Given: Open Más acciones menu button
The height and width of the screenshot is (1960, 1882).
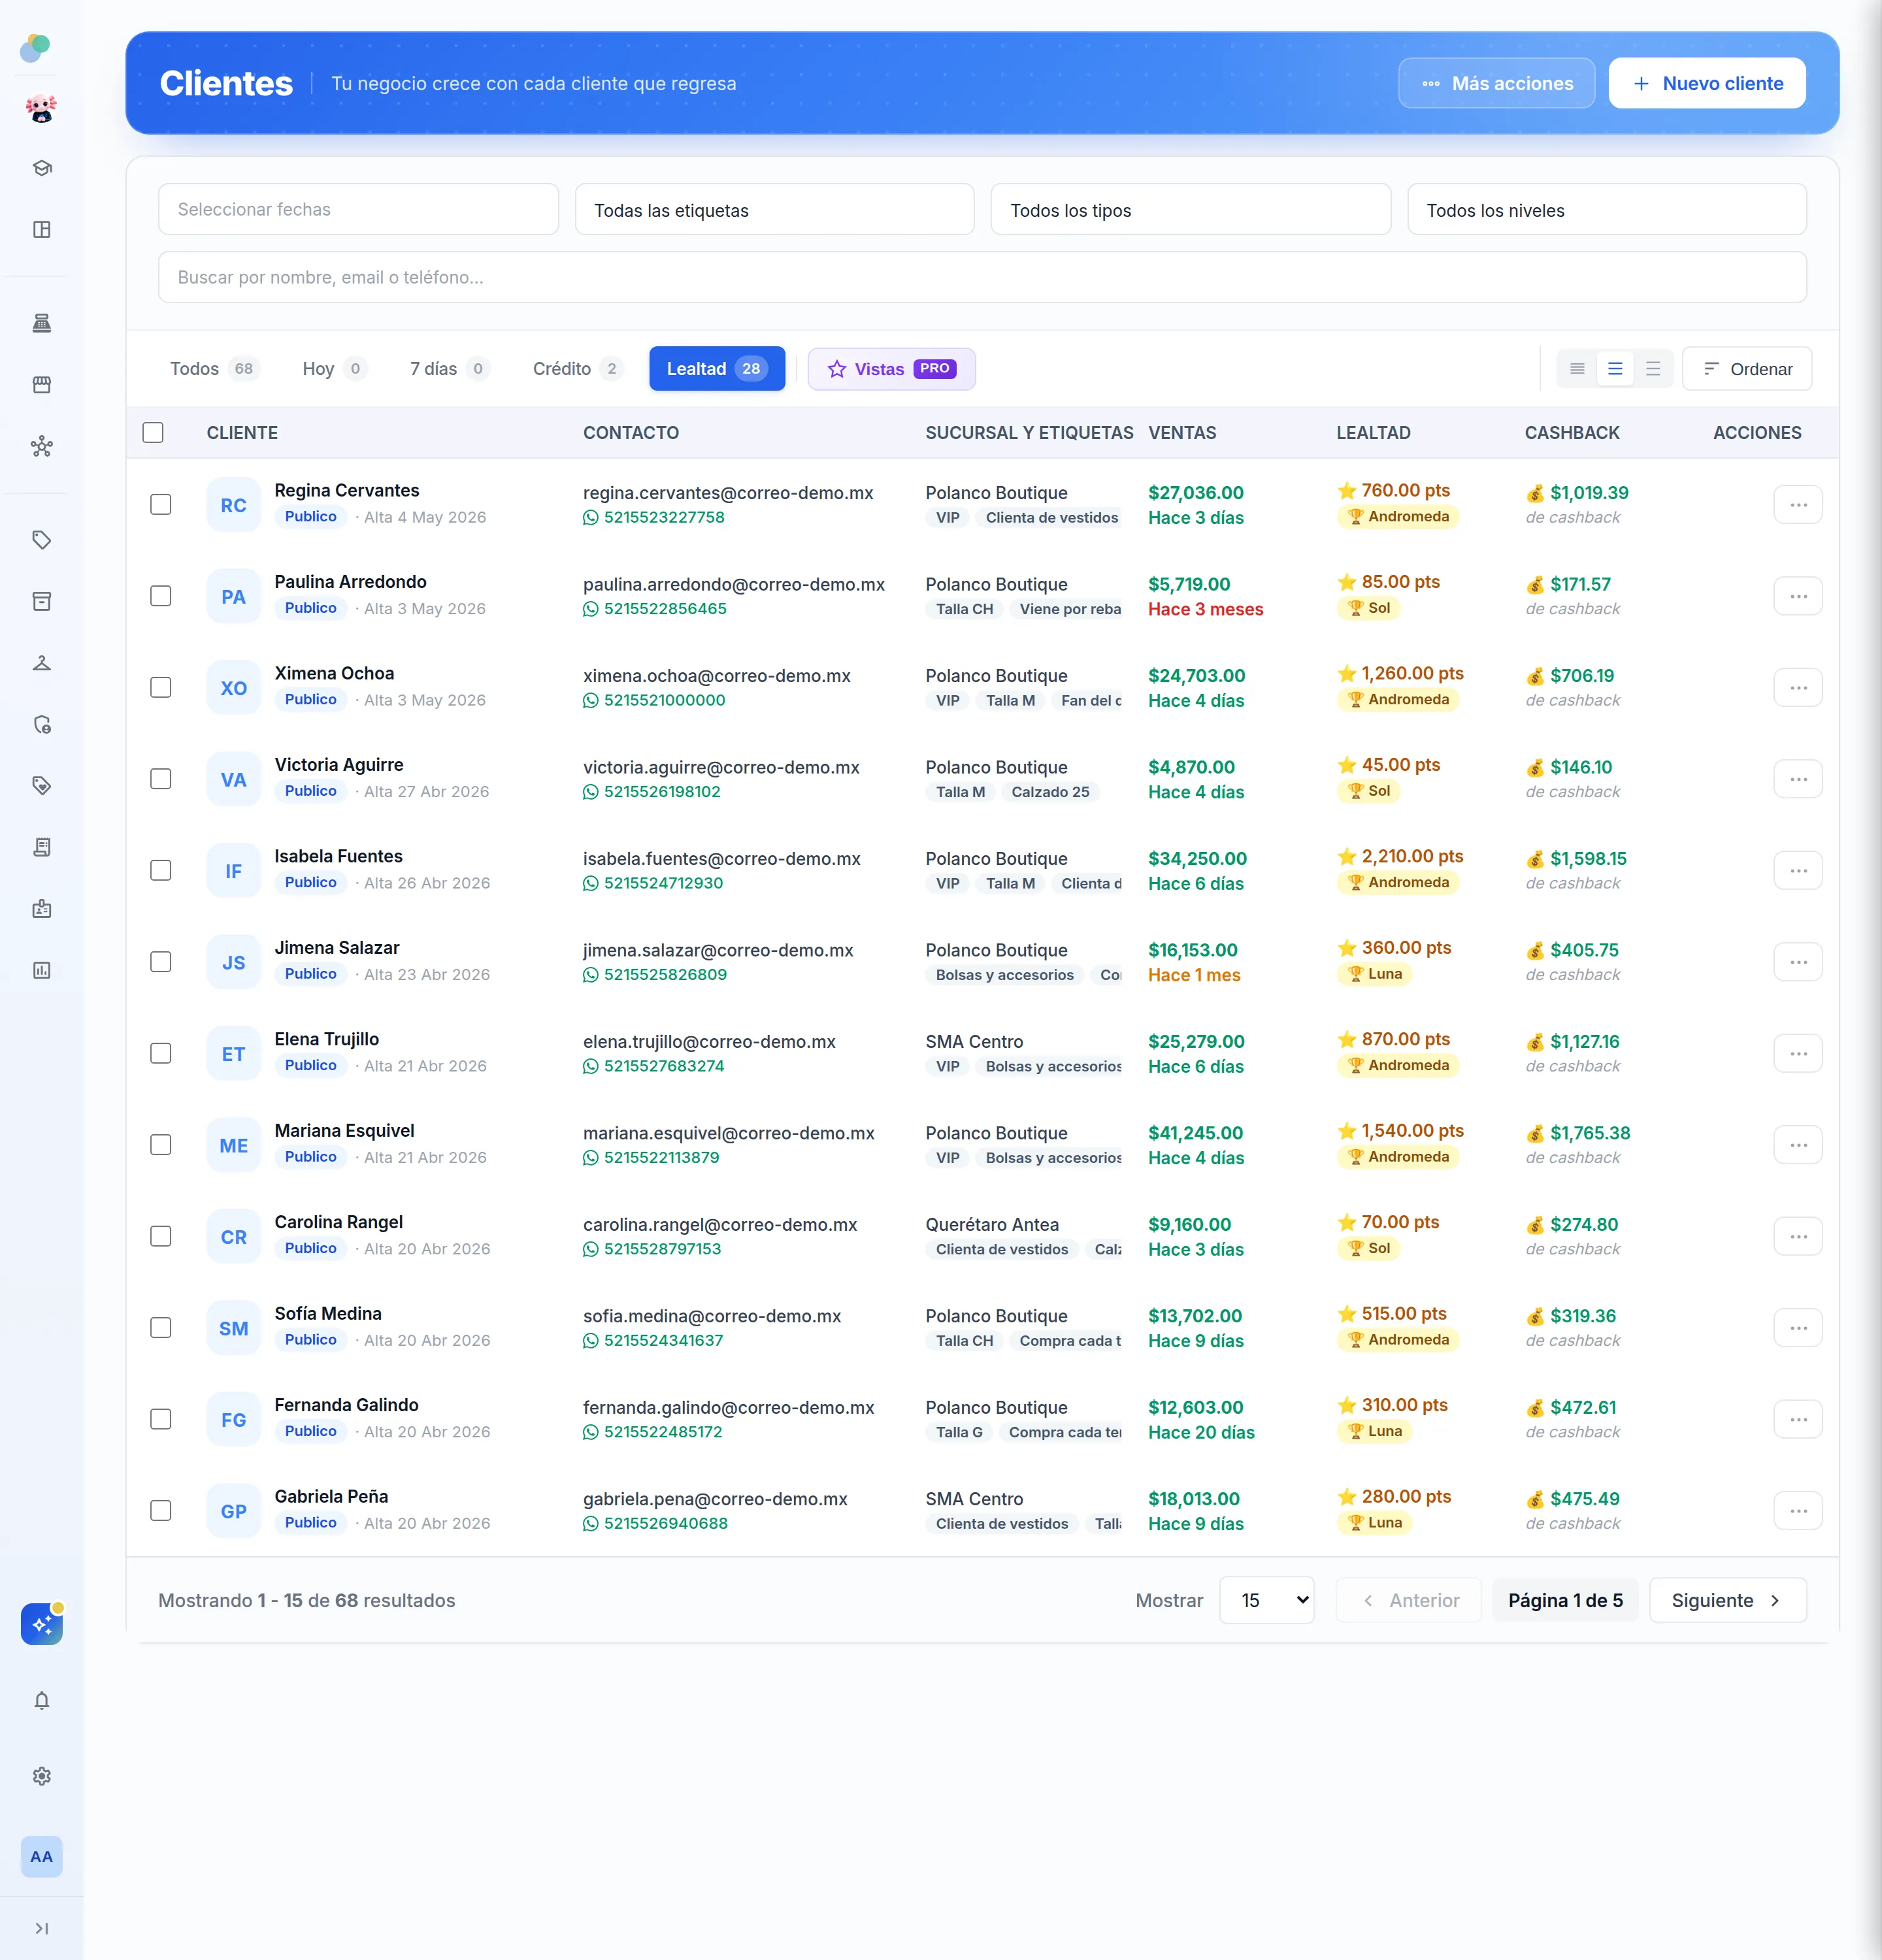Looking at the screenshot, I should [x=1496, y=84].
